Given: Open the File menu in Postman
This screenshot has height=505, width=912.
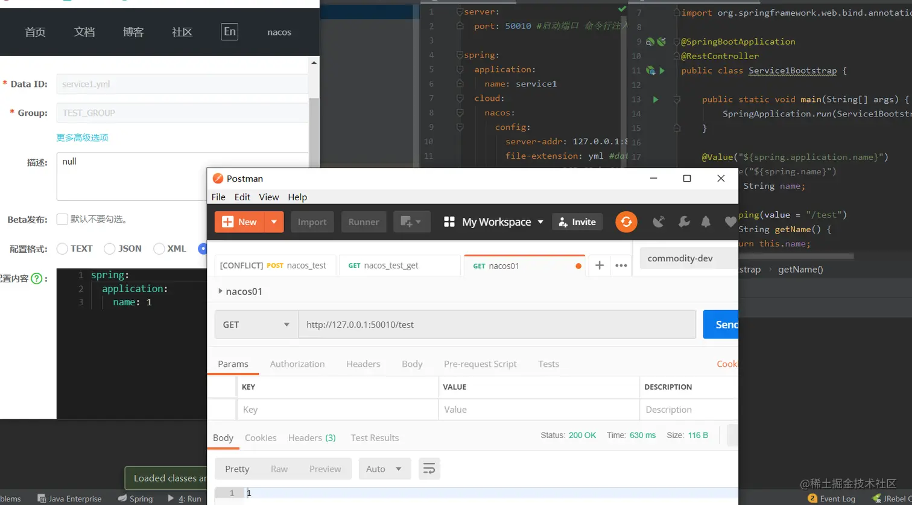Looking at the screenshot, I should 218,197.
